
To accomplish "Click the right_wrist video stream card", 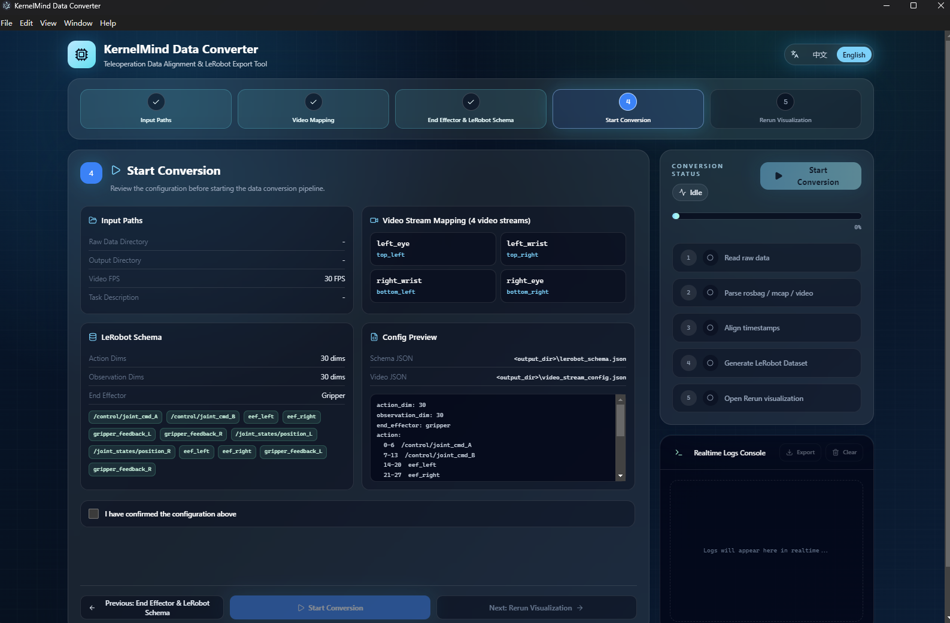I will (433, 286).
